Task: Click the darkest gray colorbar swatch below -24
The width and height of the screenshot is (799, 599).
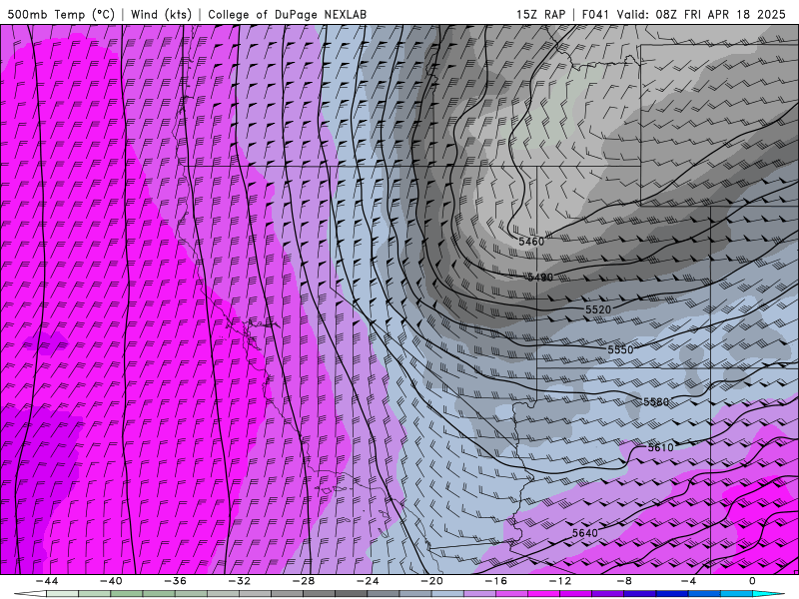Action: point(352,594)
